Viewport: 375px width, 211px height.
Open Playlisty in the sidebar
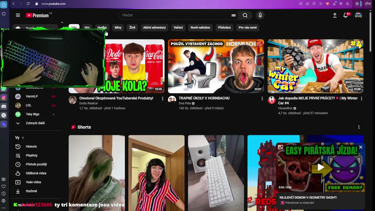point(35,156)
